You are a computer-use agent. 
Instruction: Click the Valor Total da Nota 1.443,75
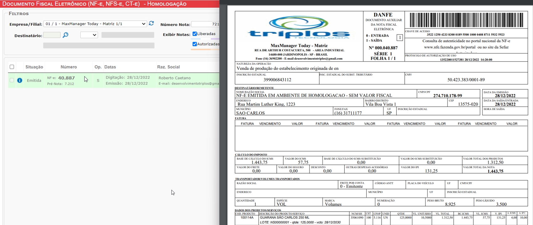tap(495, 171)
